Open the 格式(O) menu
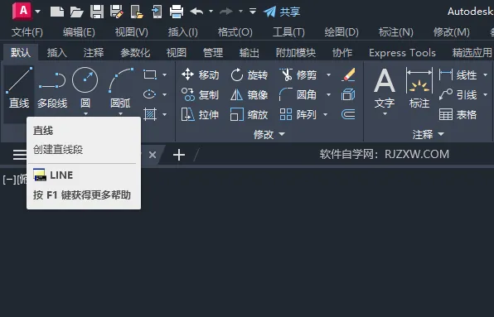Viewport: 494px width, 317px height. [x=235, y=32]
